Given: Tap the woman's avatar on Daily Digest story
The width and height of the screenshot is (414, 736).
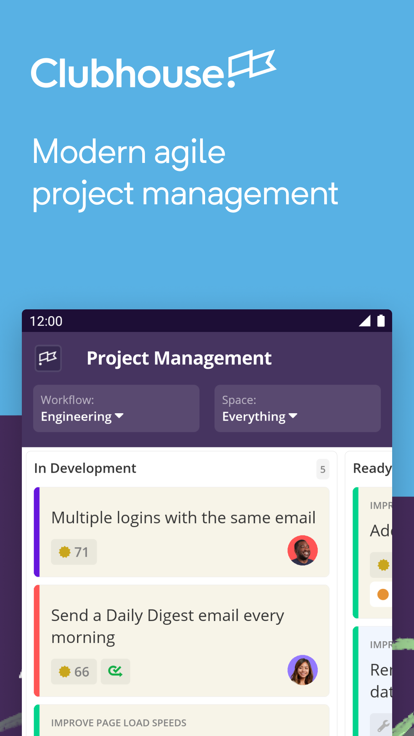Looking at the screenshot, I should (x=302, y=670).
